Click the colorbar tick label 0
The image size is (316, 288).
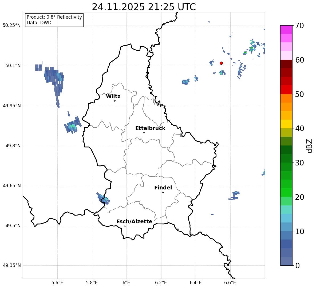298,265
